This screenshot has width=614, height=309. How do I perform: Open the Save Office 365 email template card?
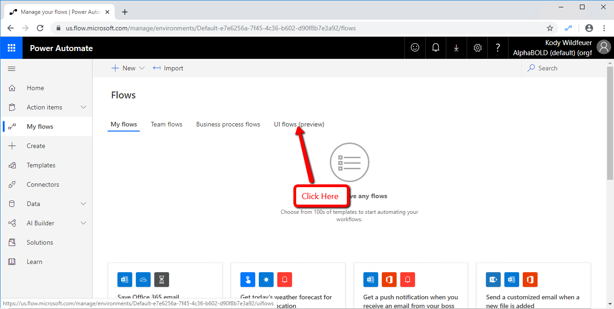pos(165,286)
